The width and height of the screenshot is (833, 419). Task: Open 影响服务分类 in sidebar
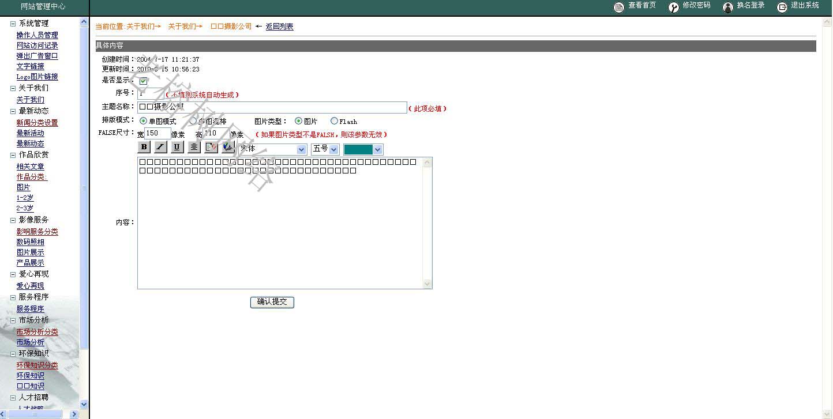[x=37, y=232]
